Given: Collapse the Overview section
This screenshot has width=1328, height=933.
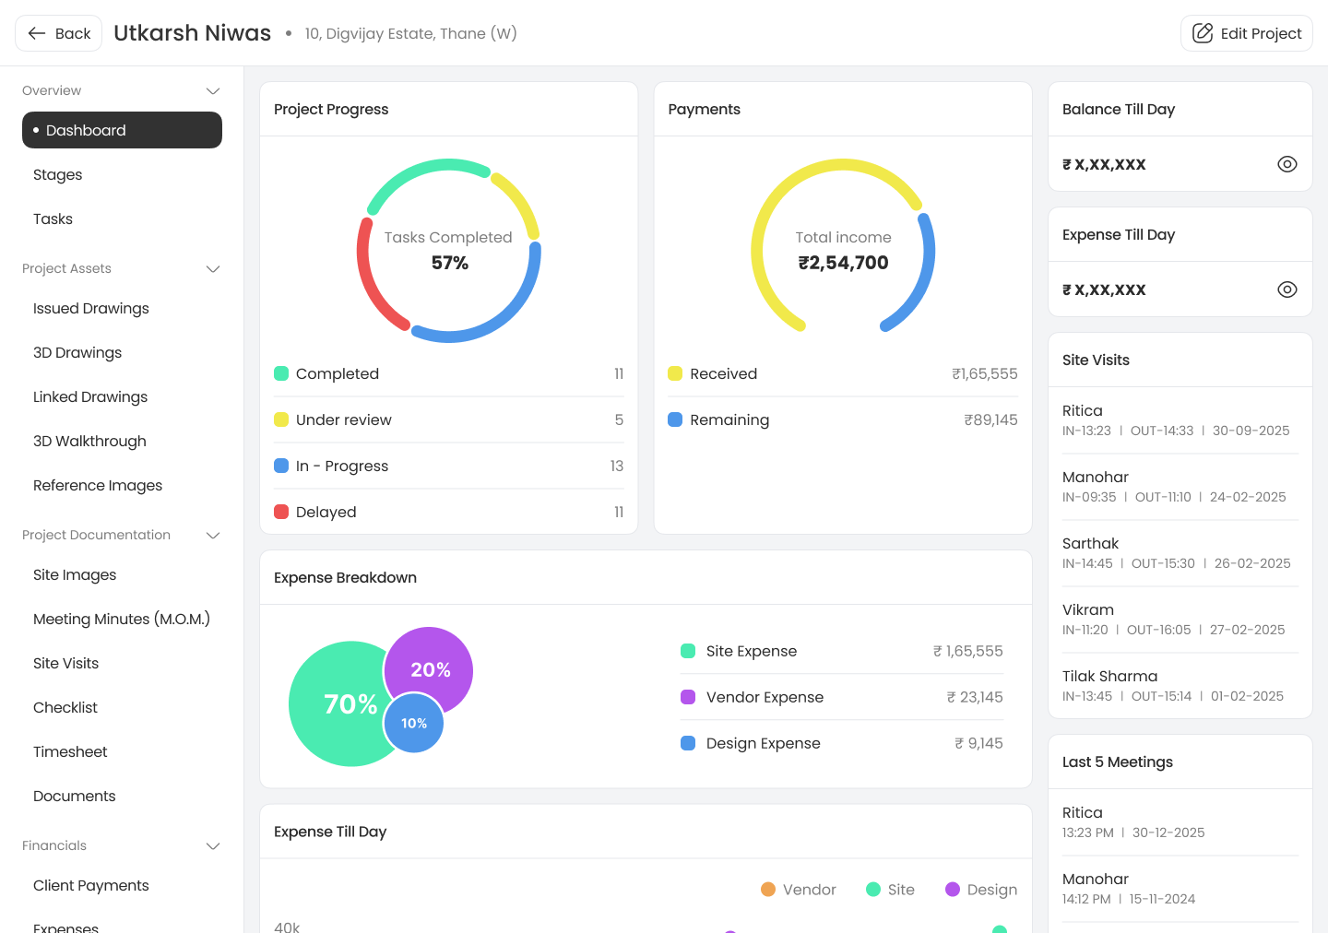Looking at the screenshot, I should click(x=213, y=90).
